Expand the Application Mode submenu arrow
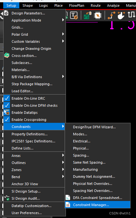The height and width of the screenshot is (218, 136). coord(63,20)
